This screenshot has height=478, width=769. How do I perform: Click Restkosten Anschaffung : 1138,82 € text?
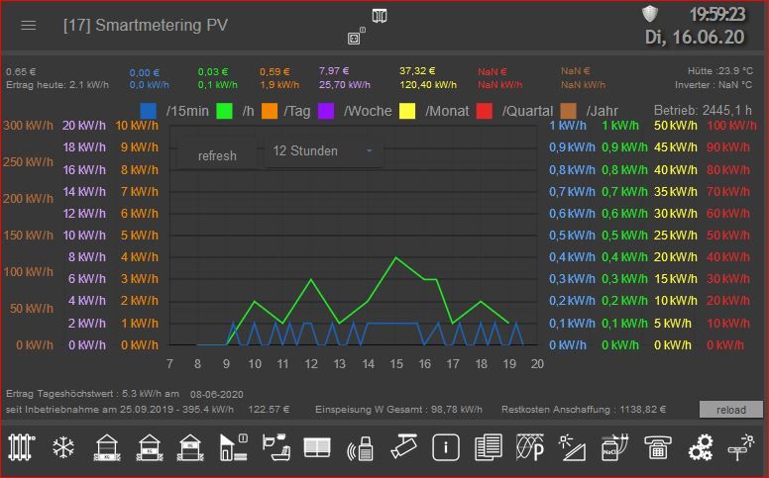pyautogui.click(x=584, y=410)
